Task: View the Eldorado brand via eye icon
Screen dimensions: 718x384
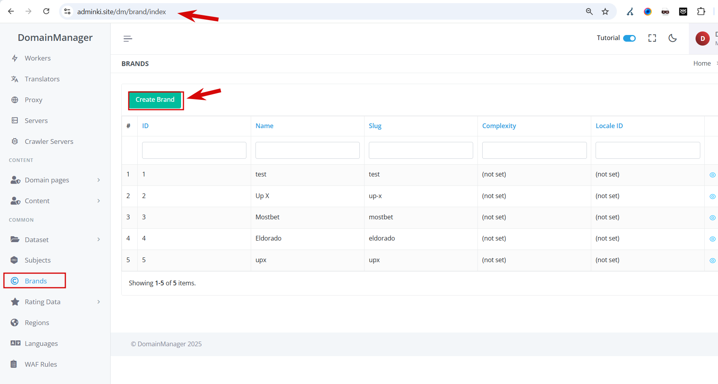Action: [x=712, y=239]
